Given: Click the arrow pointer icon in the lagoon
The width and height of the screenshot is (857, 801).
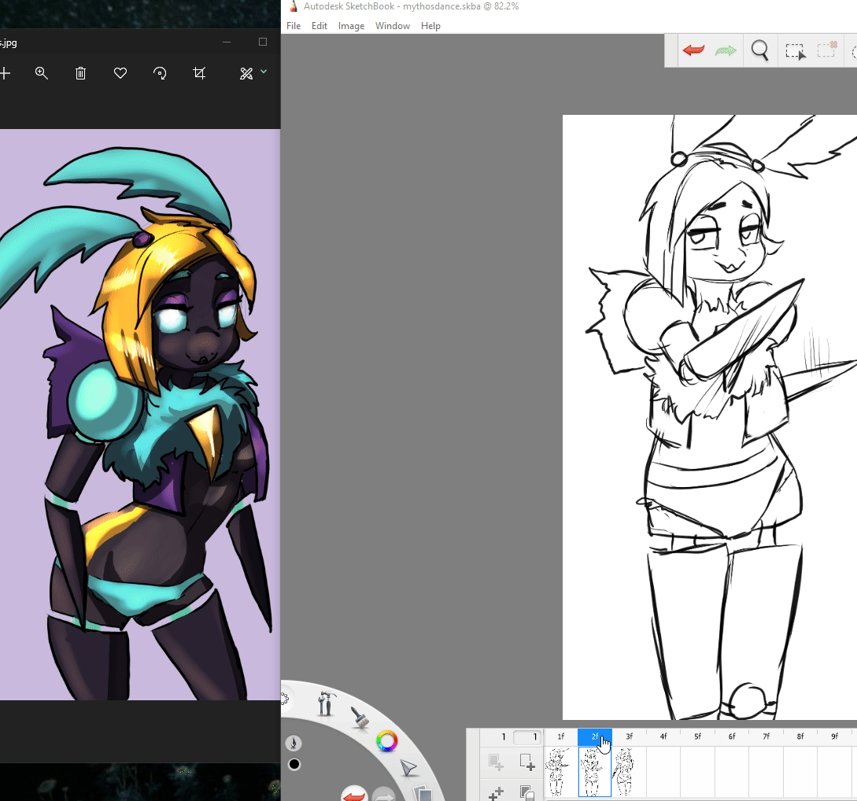Looking at the screenshot, I should [408, 768].
